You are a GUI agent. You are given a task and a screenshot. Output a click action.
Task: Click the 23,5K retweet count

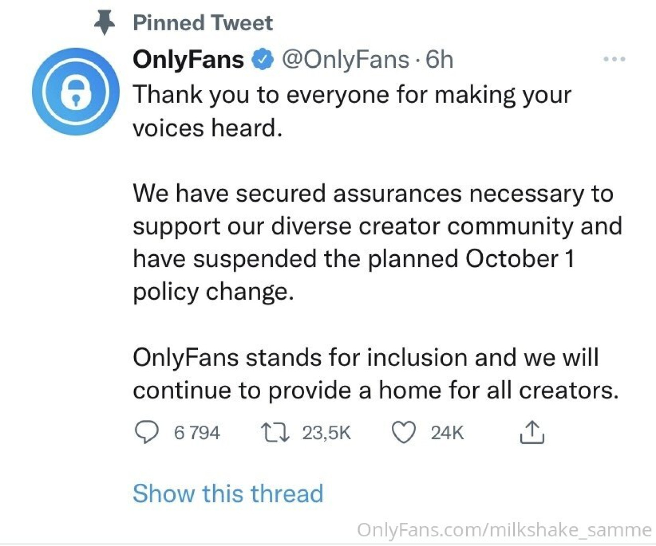pyautogui.click(x=326, y=433)
